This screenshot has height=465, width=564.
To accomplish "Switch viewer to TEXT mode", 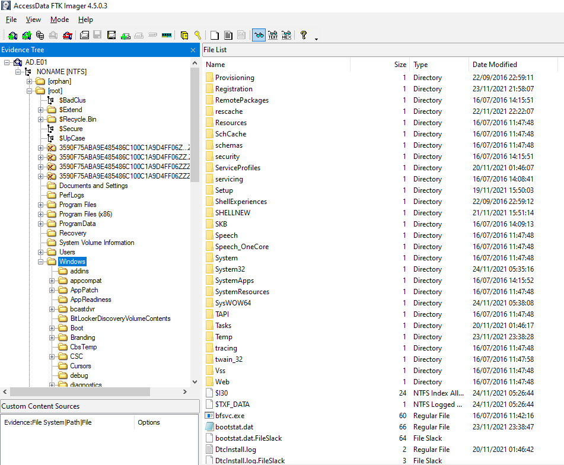I will coord(273,36).
